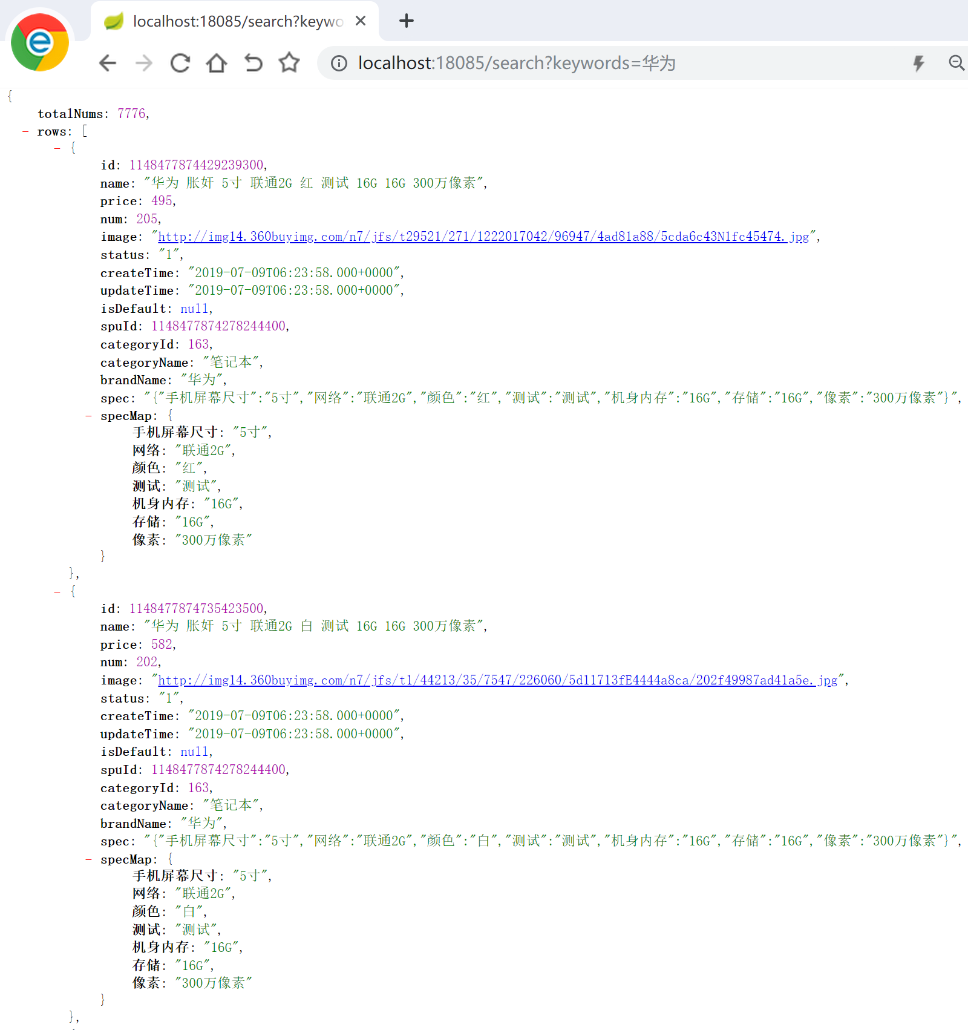This screenshot has width=968, height=1030.
Task: Click the id value 1148477874735423500
Action: click(x=197, y=609)
